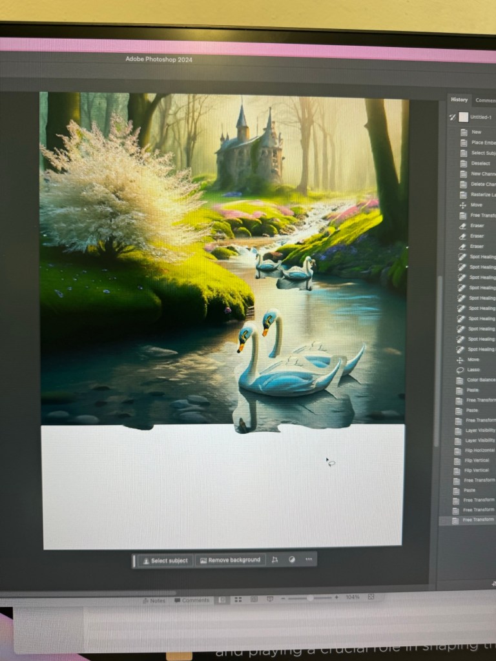Toggle history brush source beside Untitled-1 snapshot

[452, 117]
